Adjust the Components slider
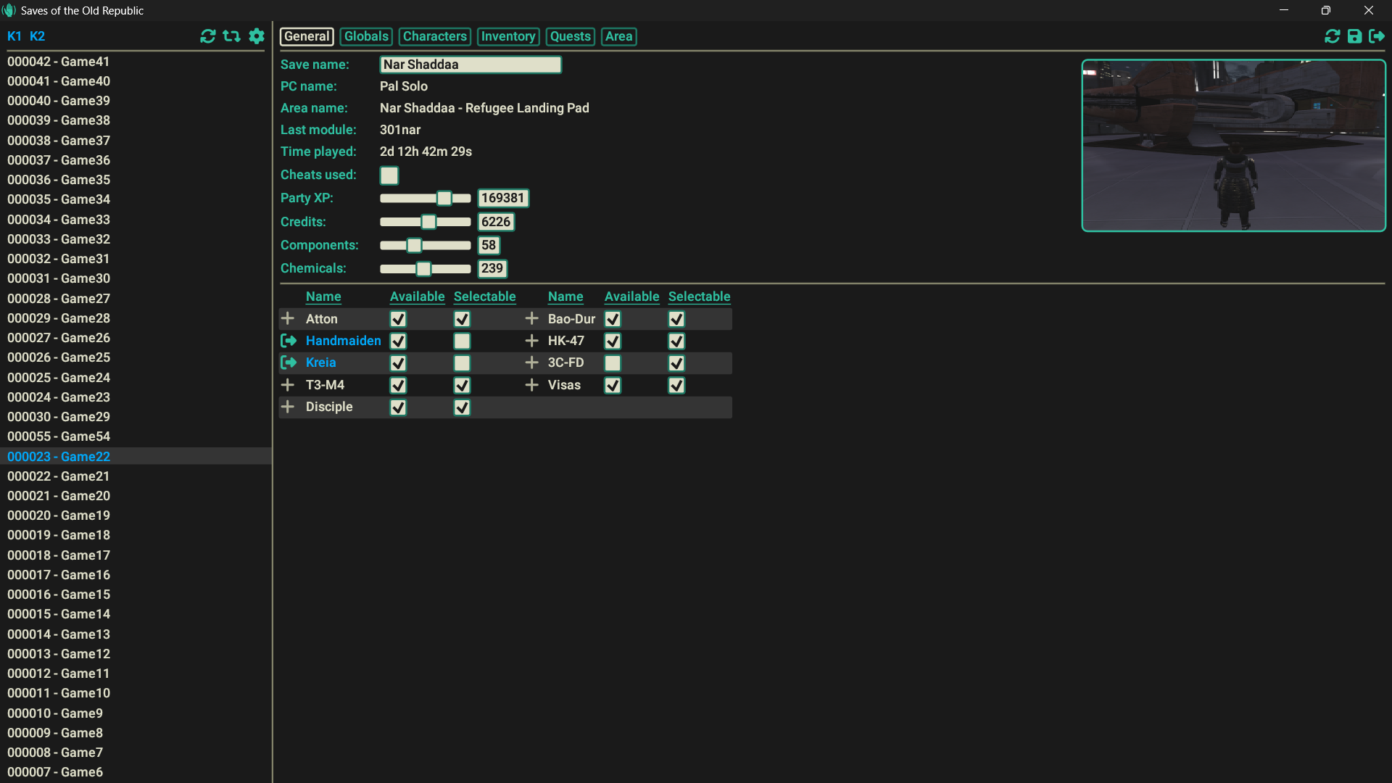Viewport: 1392px width, 783px height. [426, 245]
